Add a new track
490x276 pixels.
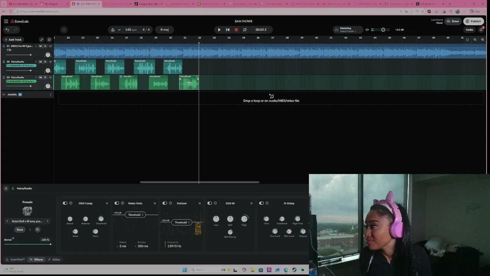(13, 39)
